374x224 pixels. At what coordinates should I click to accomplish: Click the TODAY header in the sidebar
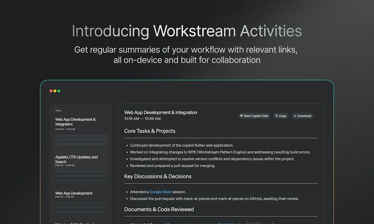coord(58,110)
